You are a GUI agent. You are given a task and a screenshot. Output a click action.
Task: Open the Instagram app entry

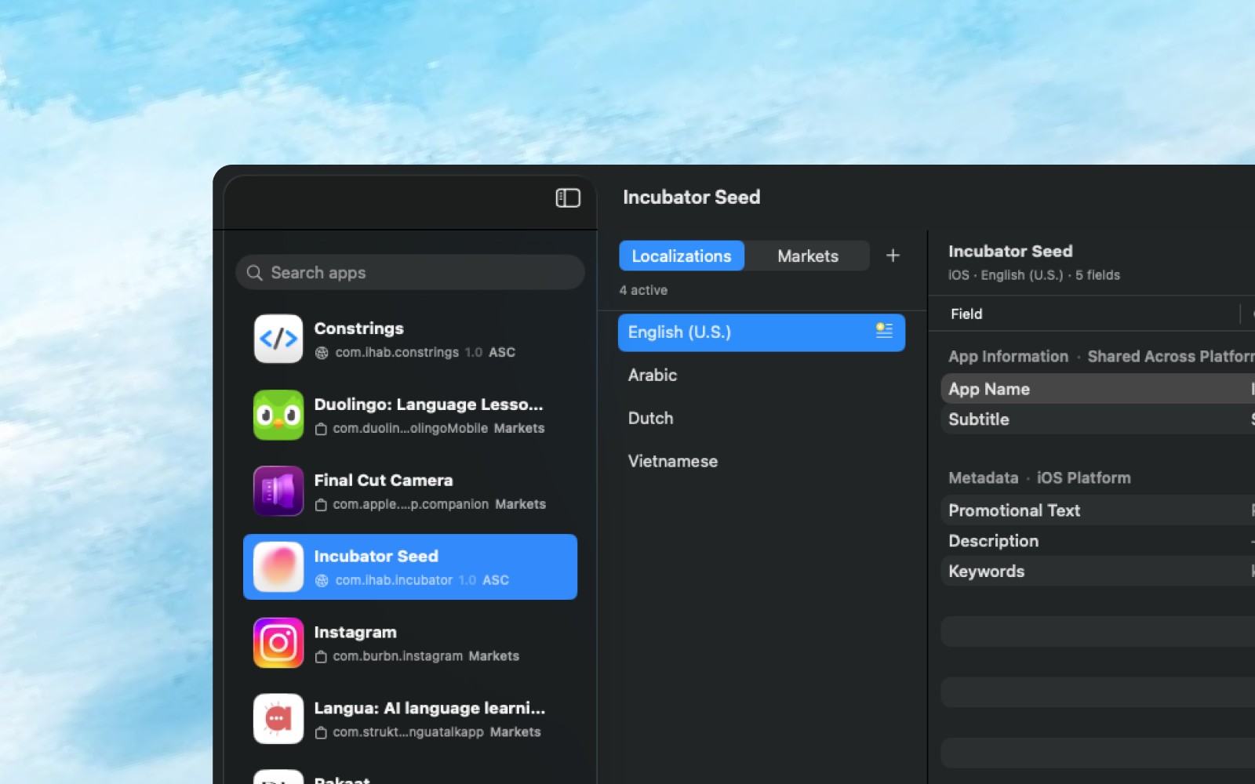tap(410, 643)
